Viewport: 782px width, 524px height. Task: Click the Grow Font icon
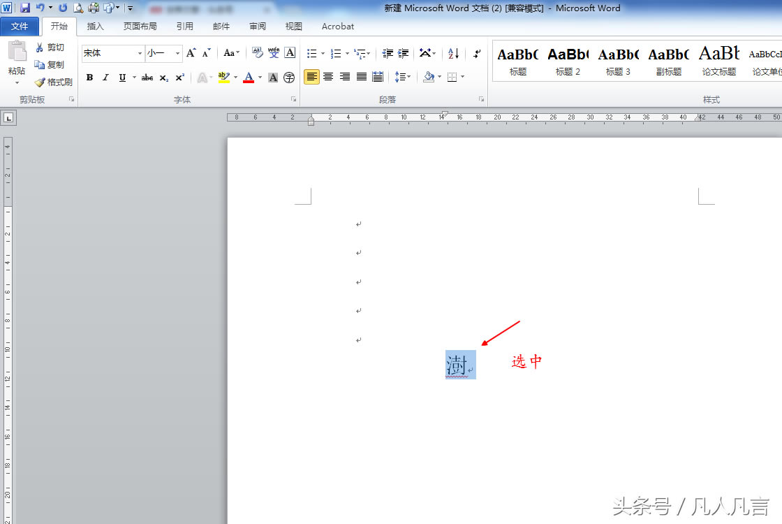point(191,53)
